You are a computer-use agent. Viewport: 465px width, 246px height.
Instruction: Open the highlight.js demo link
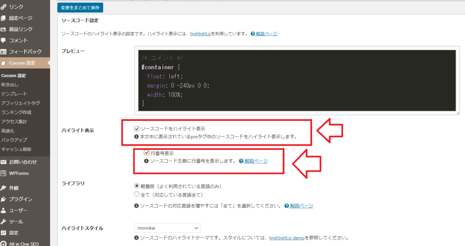point(287,238)
